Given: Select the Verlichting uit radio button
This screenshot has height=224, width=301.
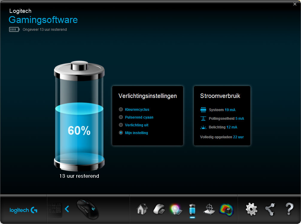Looking at the screenshot, I should click(121, 125).
